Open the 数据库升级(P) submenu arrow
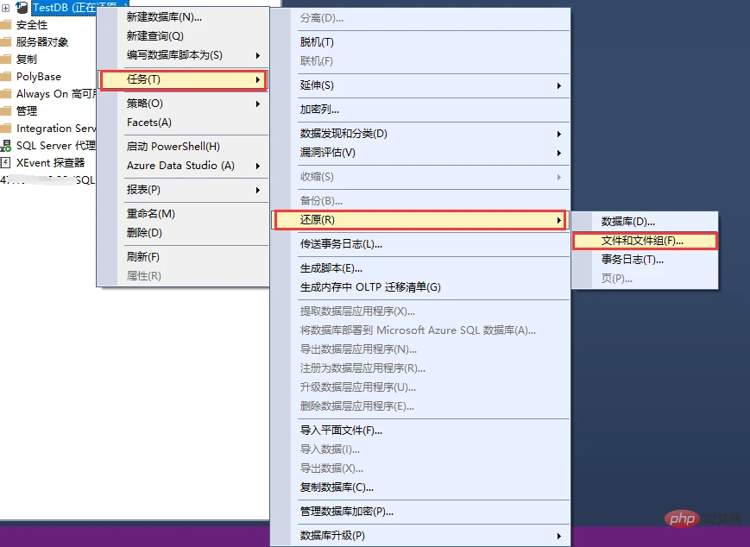The image size is (750, 547). [558, 536]
